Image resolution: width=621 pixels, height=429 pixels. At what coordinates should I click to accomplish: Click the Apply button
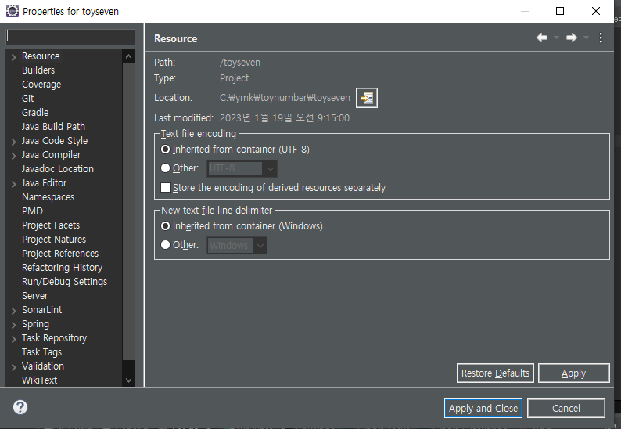pos(573,373)
